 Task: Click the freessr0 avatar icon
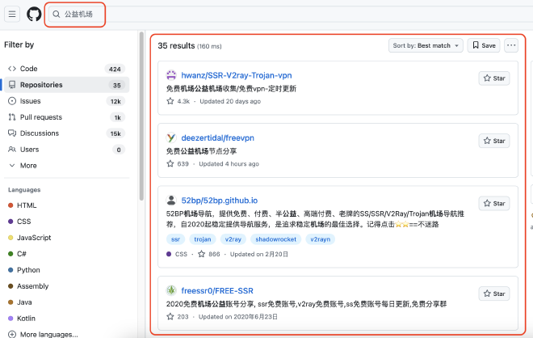pos(171,290)
